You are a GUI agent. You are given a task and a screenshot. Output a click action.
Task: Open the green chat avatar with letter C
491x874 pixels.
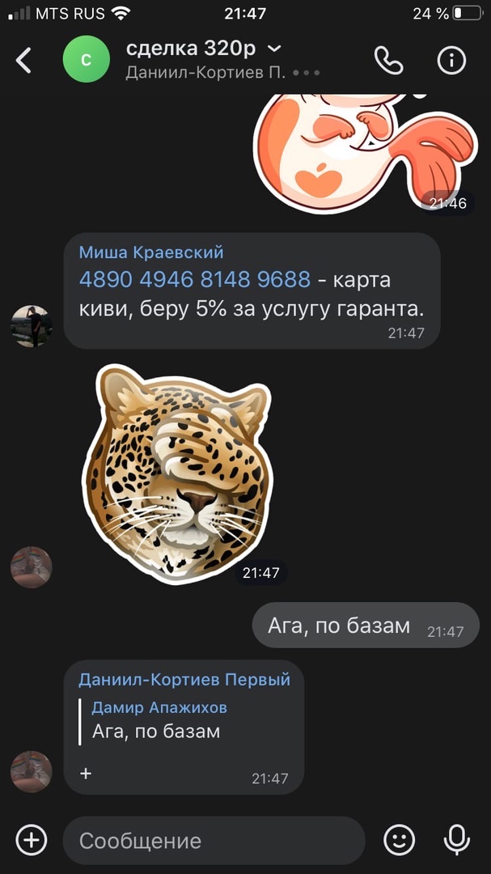(x=87, y=59)
